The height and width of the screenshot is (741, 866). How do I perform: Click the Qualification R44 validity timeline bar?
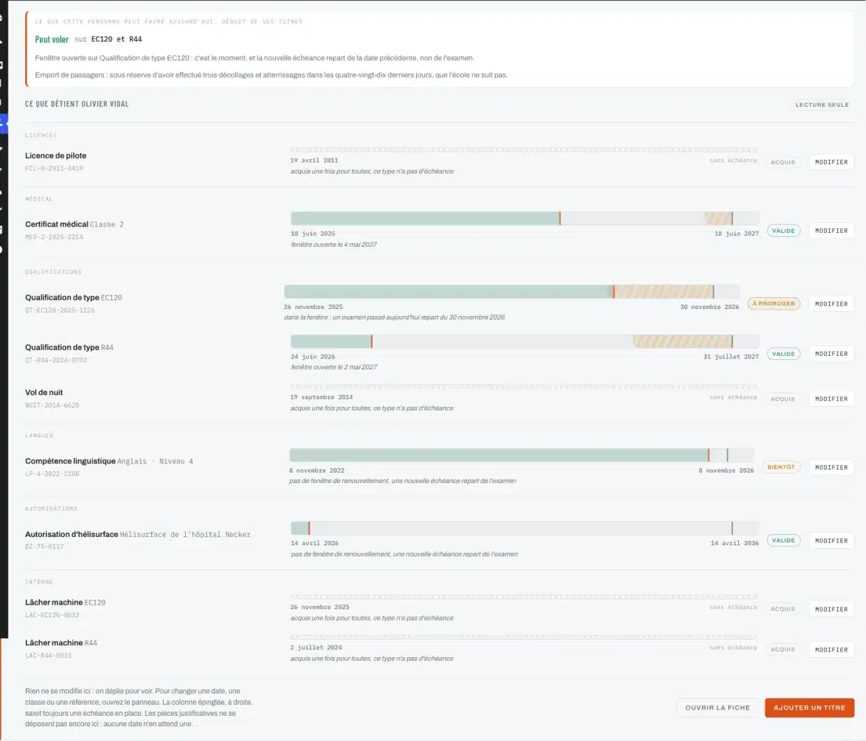[x=524, y=341]
